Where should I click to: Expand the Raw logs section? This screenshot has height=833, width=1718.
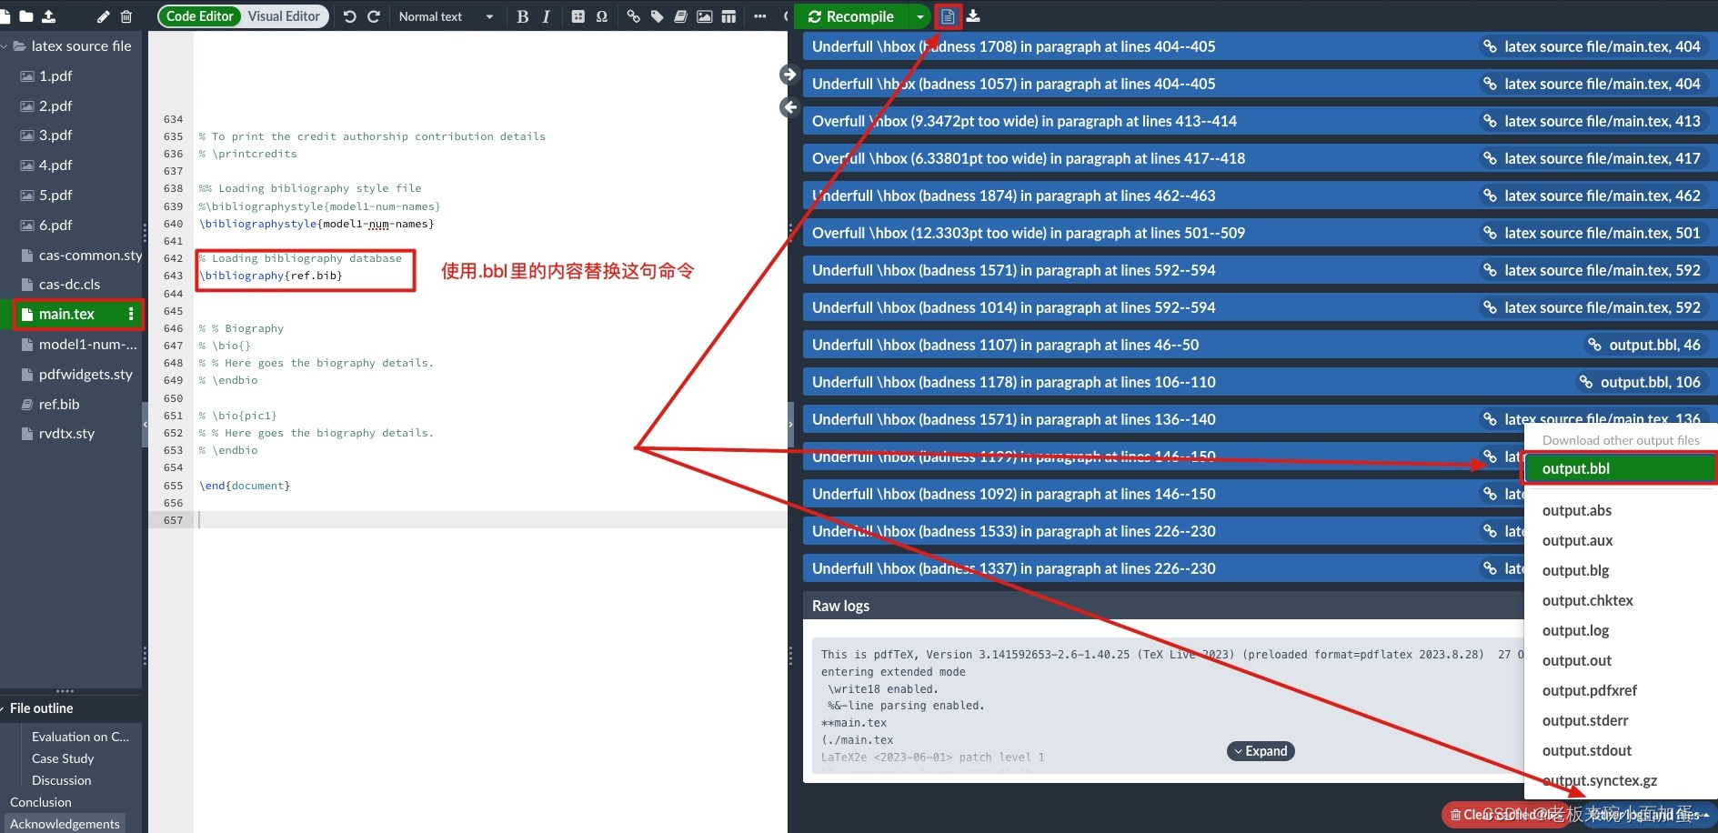click(x=1261, y=751)
